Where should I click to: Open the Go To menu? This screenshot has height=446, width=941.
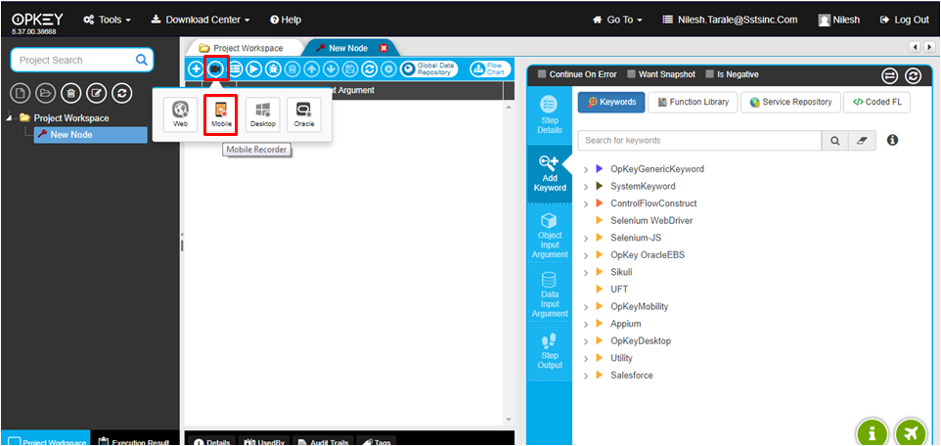click(617, 20)
